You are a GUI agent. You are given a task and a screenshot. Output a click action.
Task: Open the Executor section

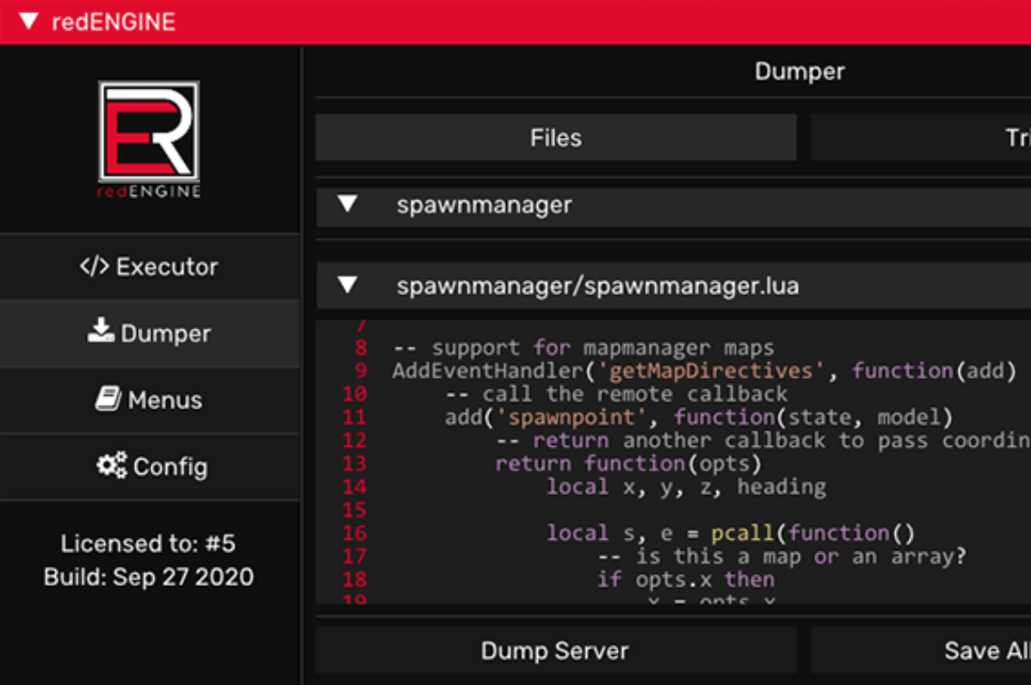(150, 267)
